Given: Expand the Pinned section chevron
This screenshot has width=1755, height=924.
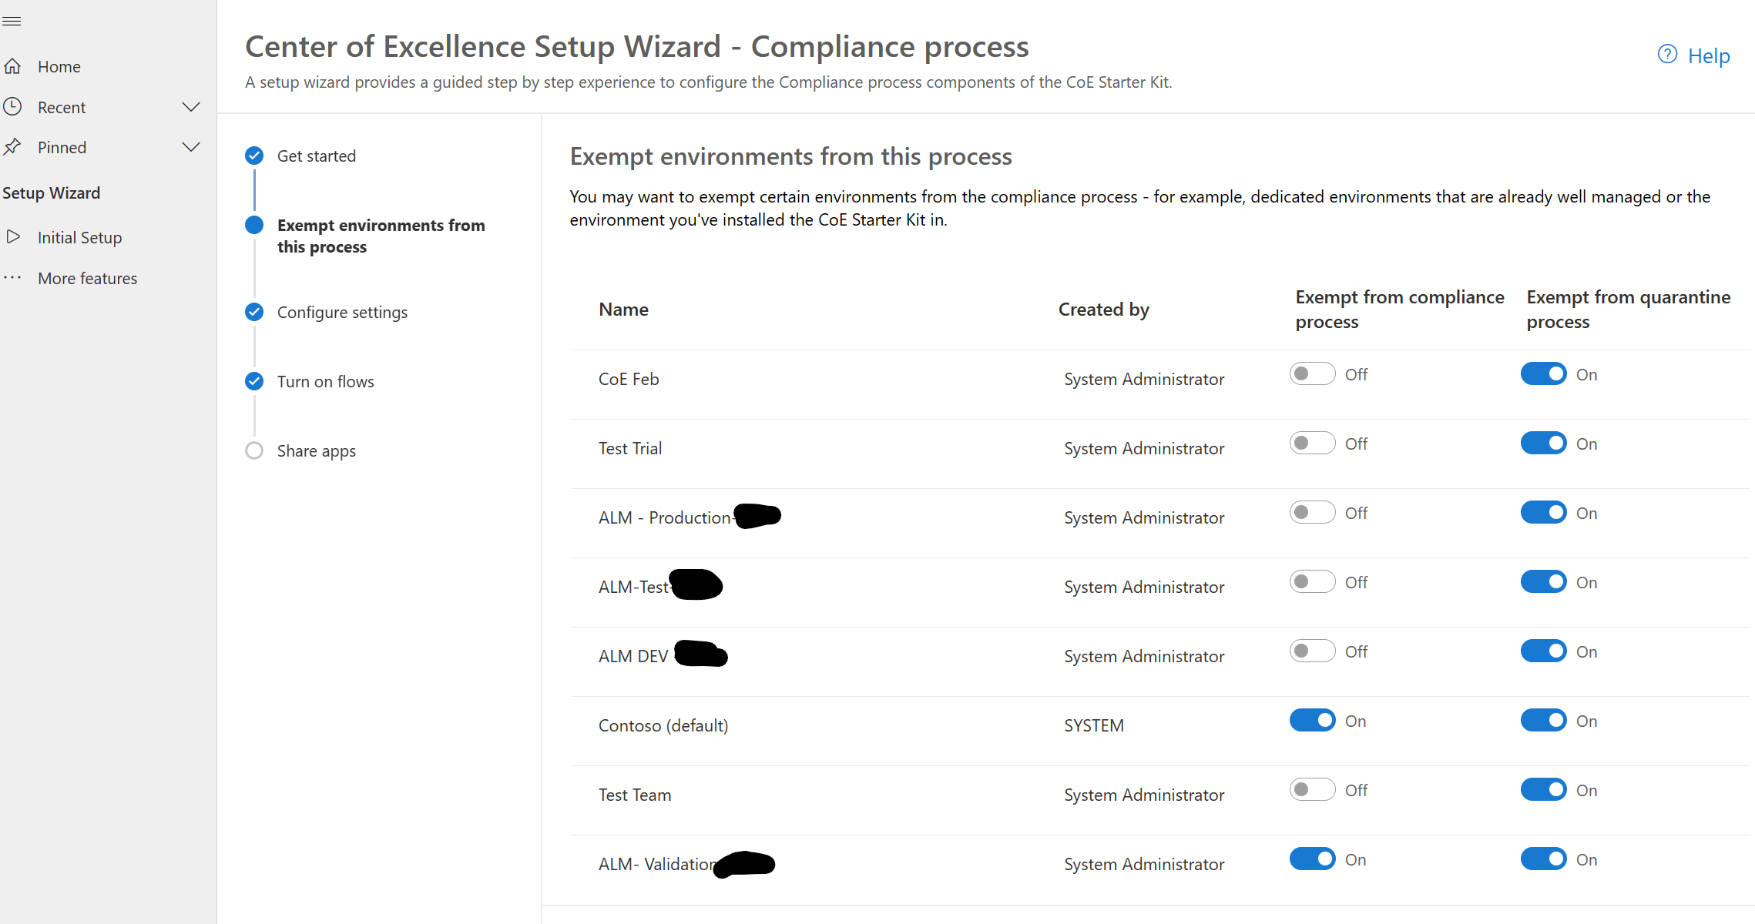Looking at the screenshot, I should 191,146.
